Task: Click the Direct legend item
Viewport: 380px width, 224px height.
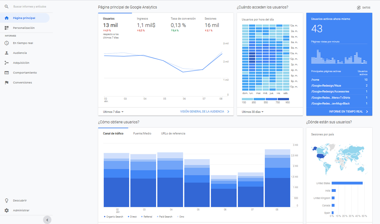Action: 132,217
